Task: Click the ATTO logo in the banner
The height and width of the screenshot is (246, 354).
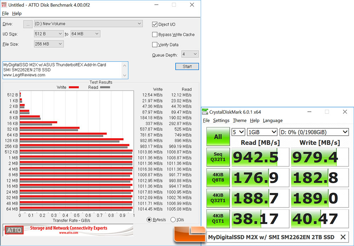Action: pyautogui.click(x=14, y=230)
